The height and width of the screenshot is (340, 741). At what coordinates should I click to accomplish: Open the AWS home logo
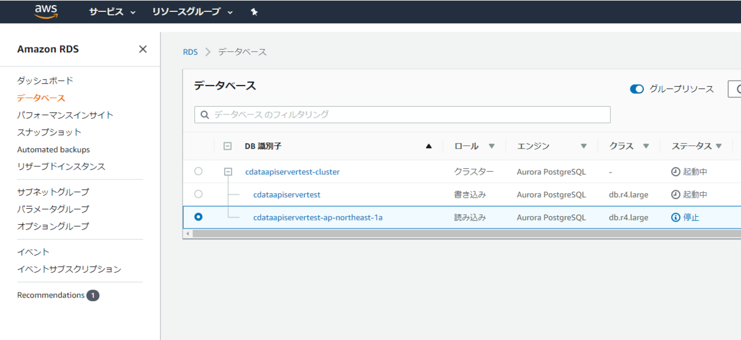tap(46, 12)
